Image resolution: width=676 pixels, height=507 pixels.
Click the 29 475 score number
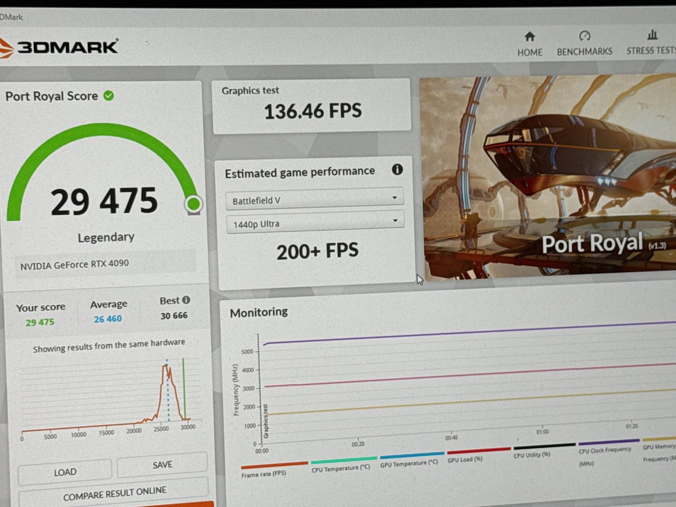coord(104,201)
